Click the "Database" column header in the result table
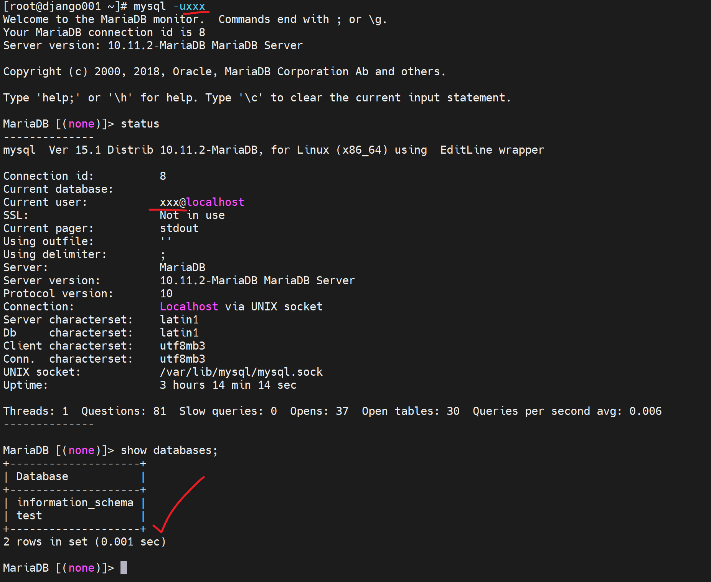711x582 pixels. [x=42, y=476]
